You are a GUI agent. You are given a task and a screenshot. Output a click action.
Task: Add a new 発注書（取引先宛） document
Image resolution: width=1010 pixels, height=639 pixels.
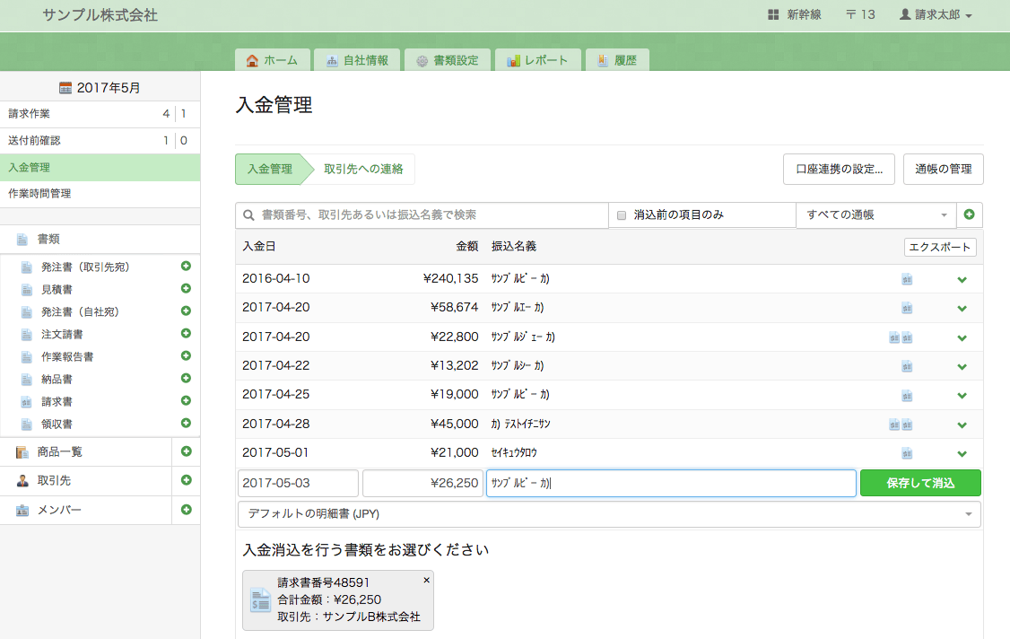point(186,267)
